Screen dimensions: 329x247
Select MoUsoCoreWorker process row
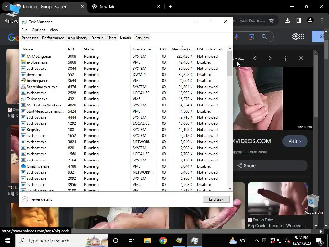pos(123,105)
